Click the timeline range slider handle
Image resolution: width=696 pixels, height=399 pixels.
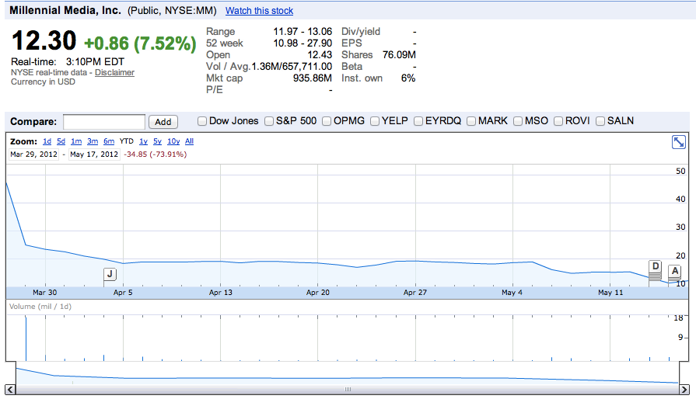pos(347,390)
